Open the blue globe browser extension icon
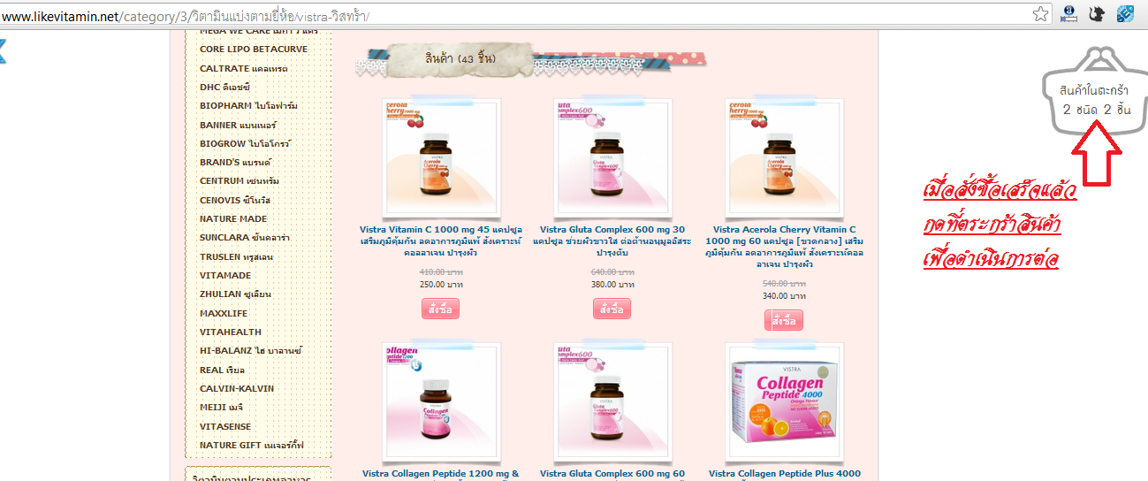 [1125, 13]
